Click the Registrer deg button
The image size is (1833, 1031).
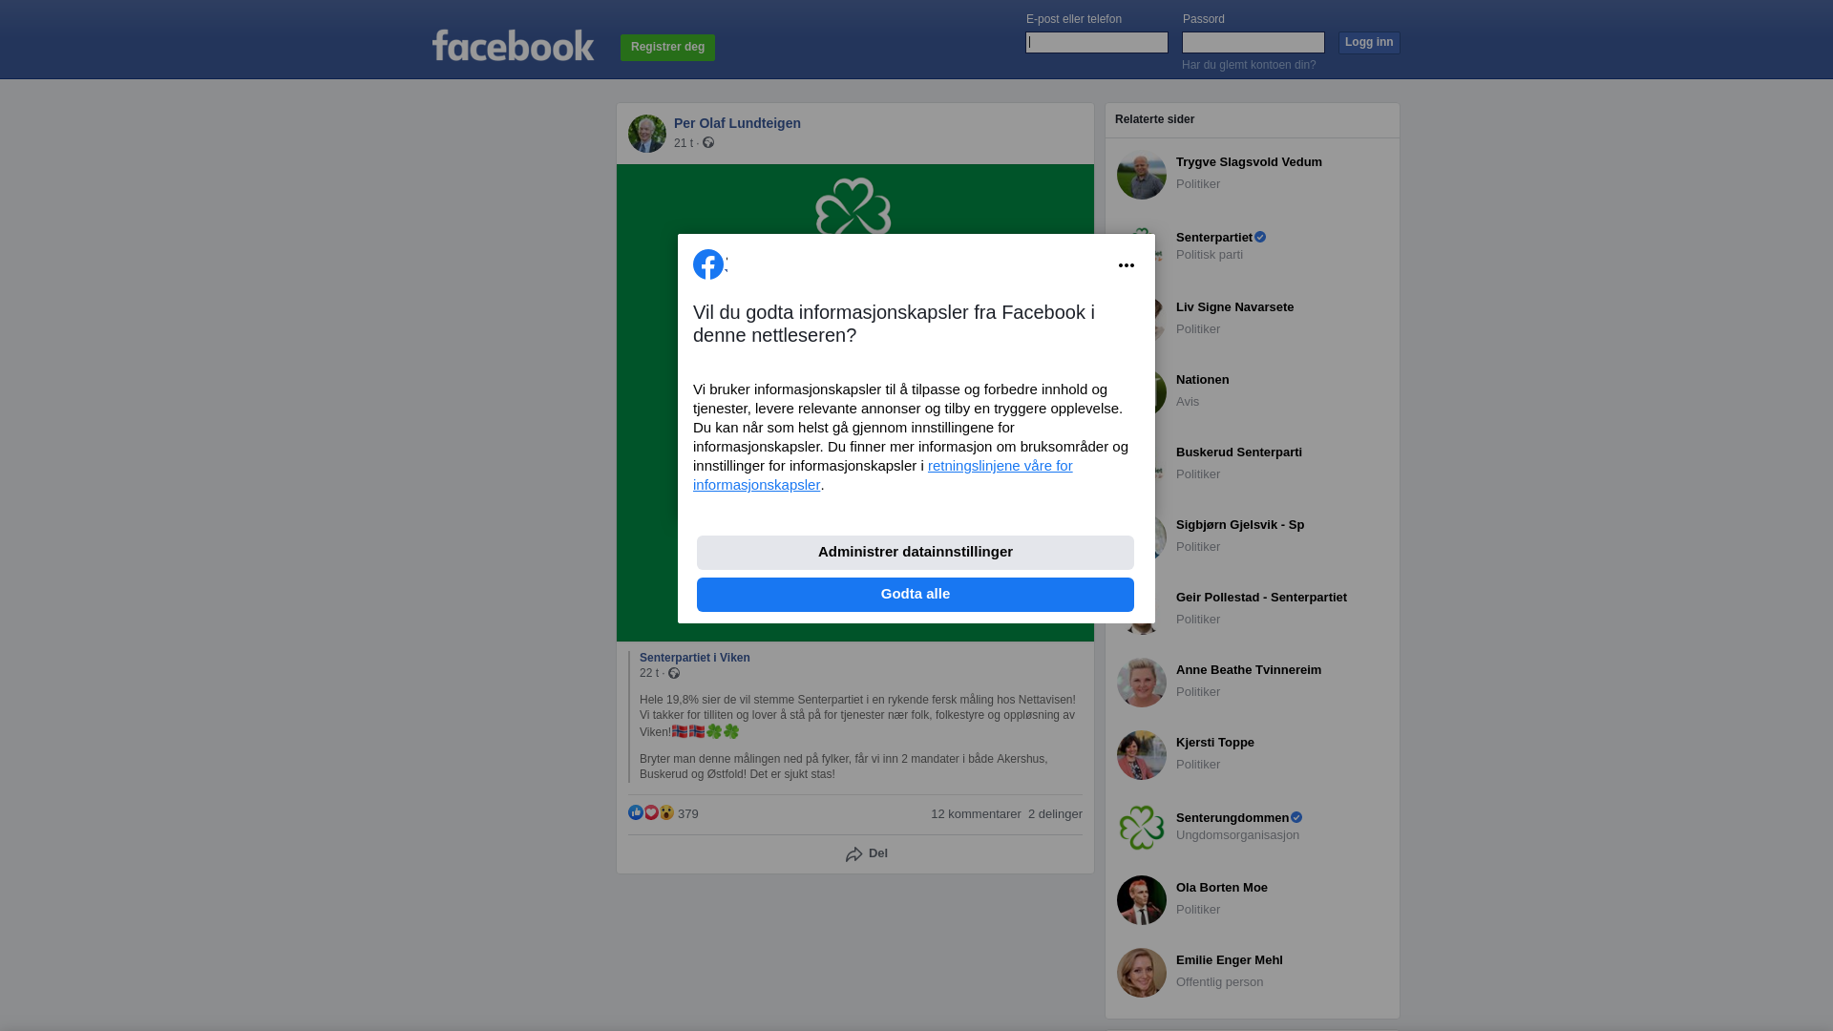[x=667, y=47]
